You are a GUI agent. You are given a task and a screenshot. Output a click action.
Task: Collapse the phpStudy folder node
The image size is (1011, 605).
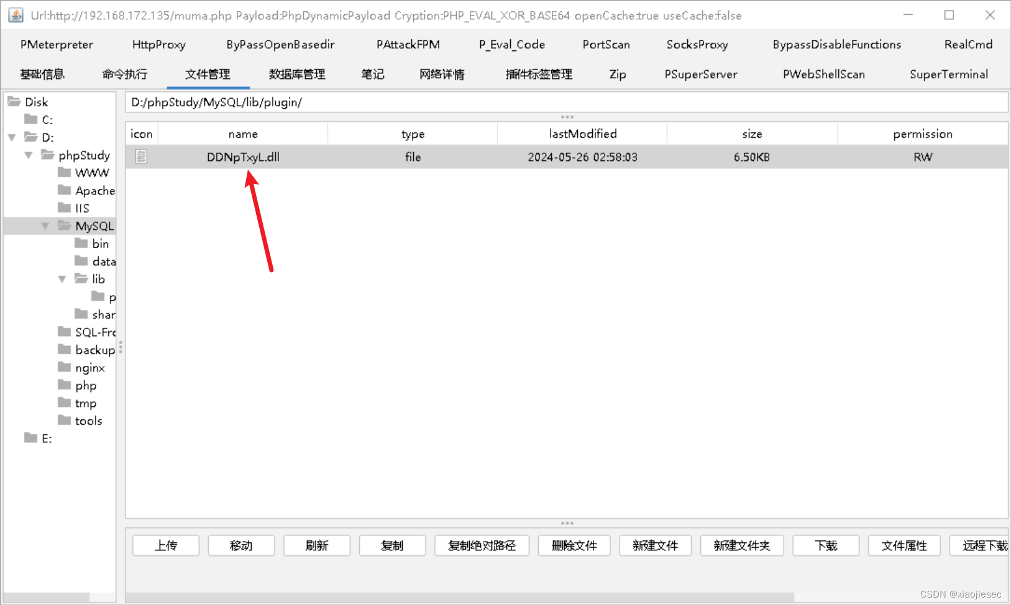28,155
